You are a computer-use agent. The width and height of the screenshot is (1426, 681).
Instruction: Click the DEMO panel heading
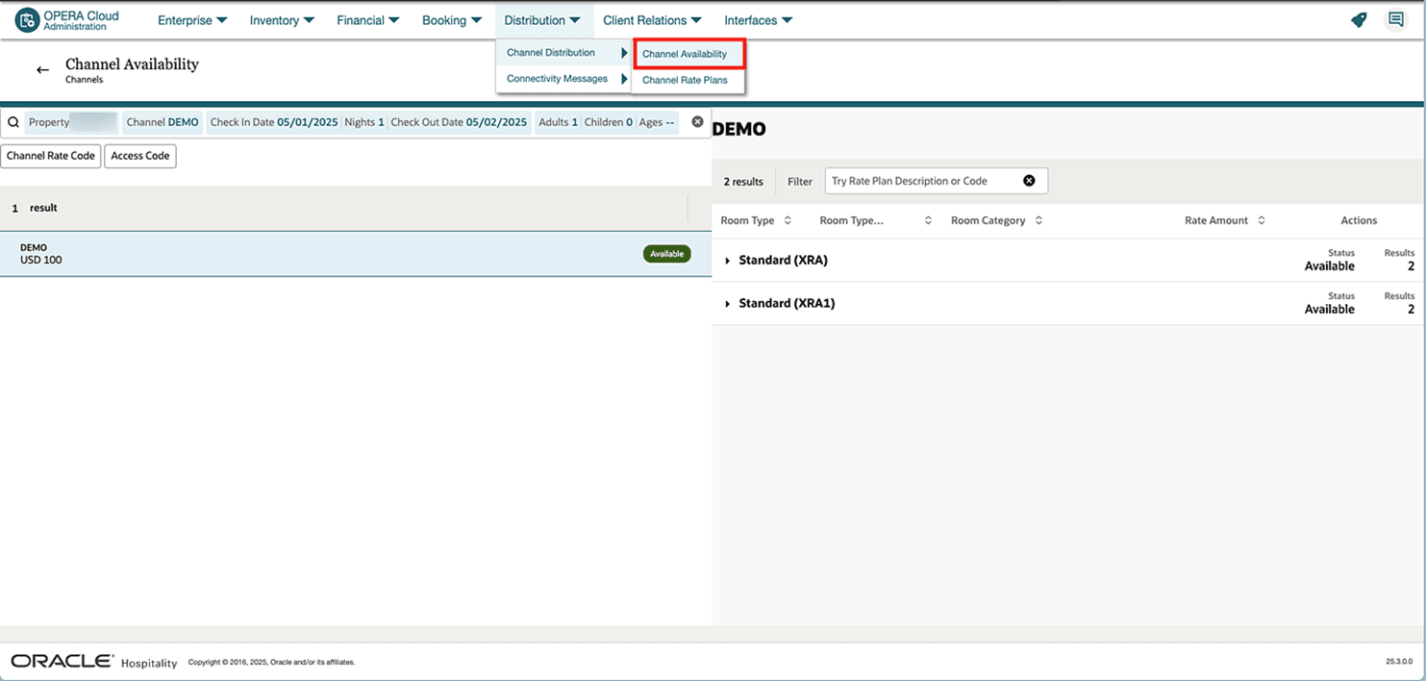[739, 129]
